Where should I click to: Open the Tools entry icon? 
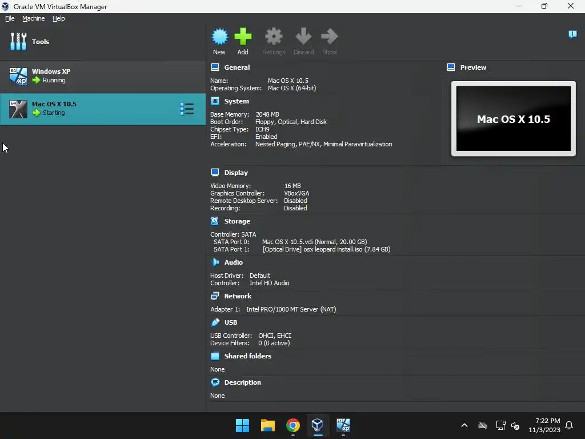(x=18, y=41)
